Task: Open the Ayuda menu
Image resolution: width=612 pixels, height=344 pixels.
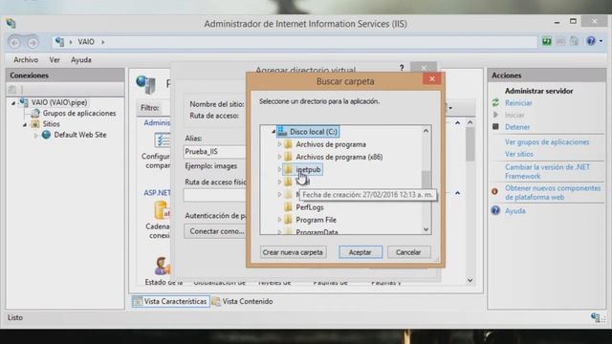Action: [80, 60]
